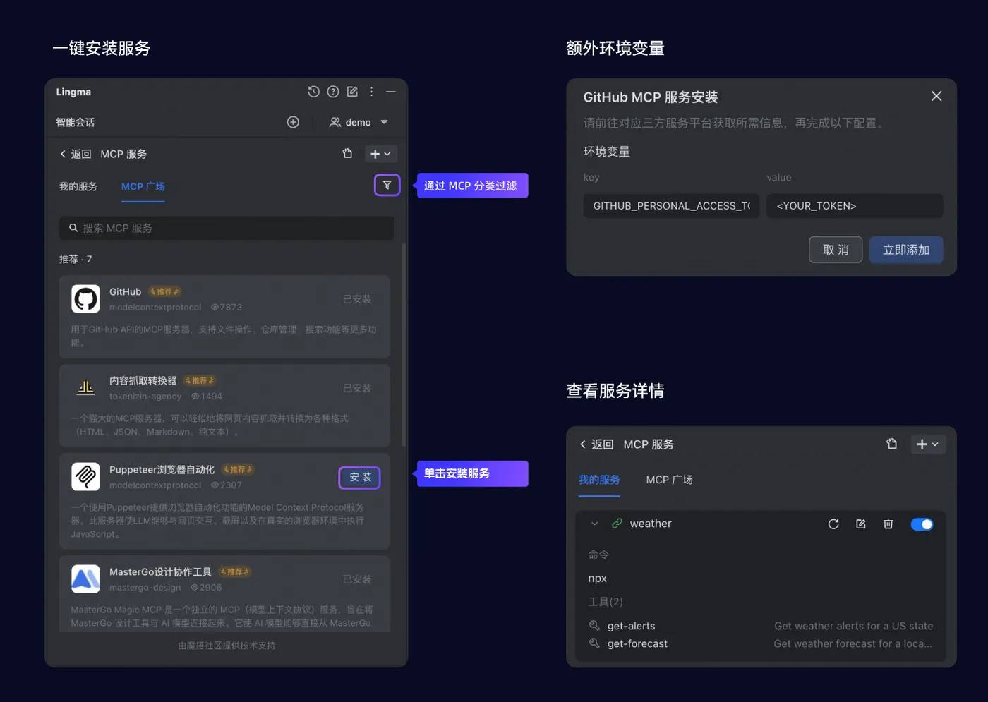Click the 已安装 label on GitHub card
Image resolution: width=988 pixels, height=702 pixels.
pos(357,299)
